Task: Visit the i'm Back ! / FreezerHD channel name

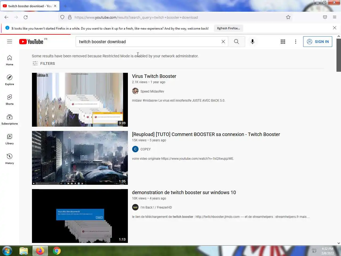Action: (156, 207)
